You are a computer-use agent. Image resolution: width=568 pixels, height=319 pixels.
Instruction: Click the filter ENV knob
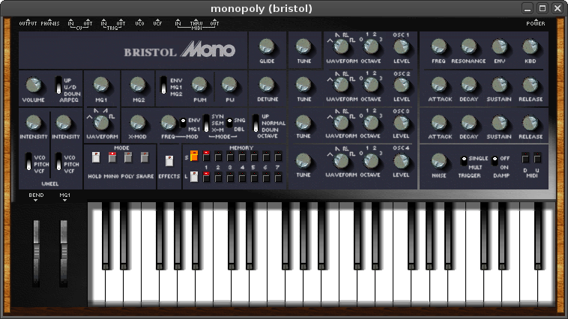pyautogui.click(x=499, y=46)
